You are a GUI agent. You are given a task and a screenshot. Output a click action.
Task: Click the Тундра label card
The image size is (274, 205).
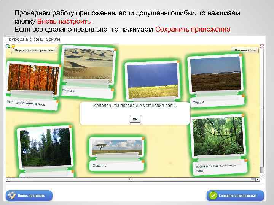tap(217, 101)
